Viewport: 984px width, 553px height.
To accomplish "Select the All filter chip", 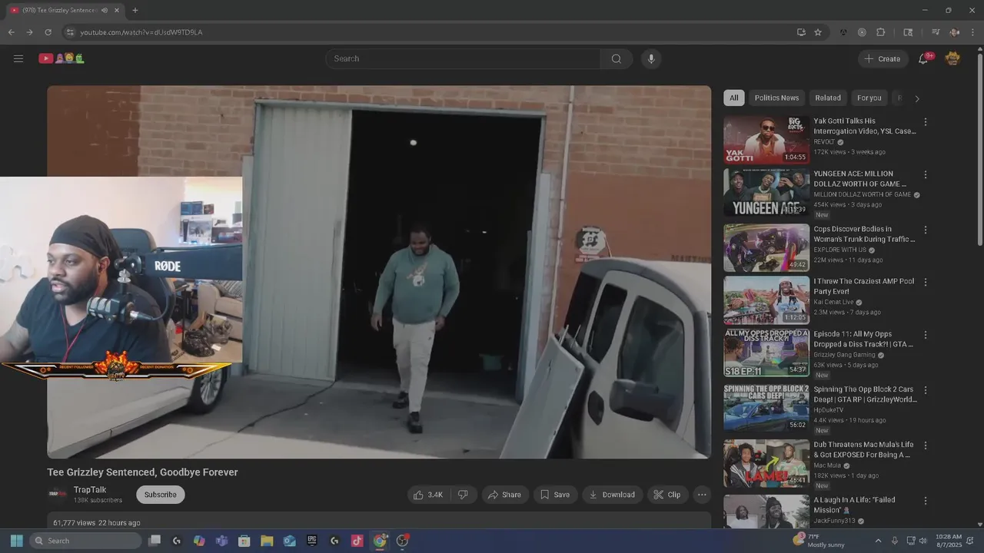I will pos(734,98).
